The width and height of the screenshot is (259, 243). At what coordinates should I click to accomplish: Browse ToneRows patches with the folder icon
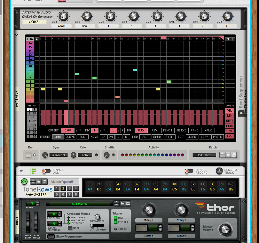(x=39, y=182)
